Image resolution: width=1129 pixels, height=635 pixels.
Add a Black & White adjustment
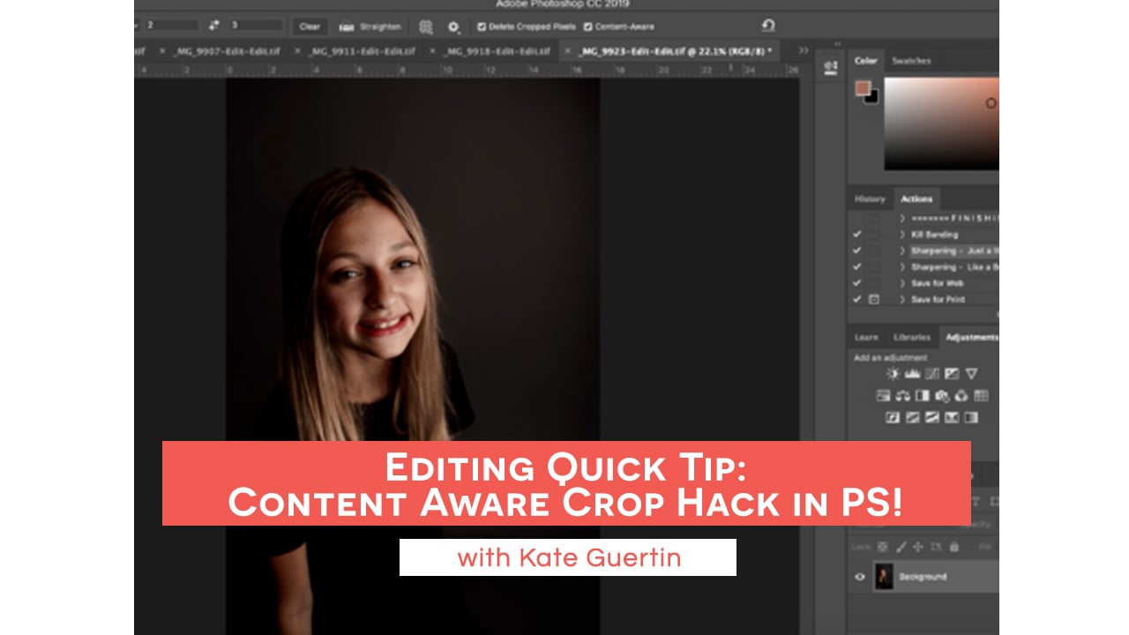click(x=922, y=396)
